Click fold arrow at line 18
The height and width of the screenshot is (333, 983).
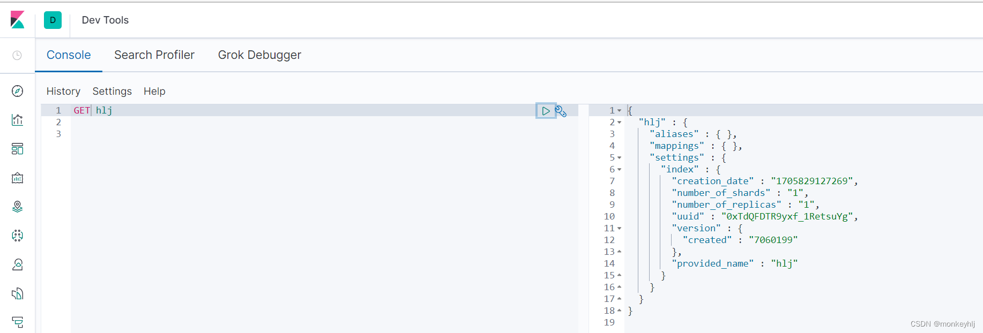(x=620, y=311)
